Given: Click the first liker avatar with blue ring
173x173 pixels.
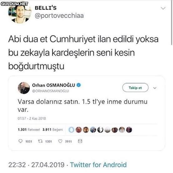Looking at the screenshot, I should pos(72,130).
